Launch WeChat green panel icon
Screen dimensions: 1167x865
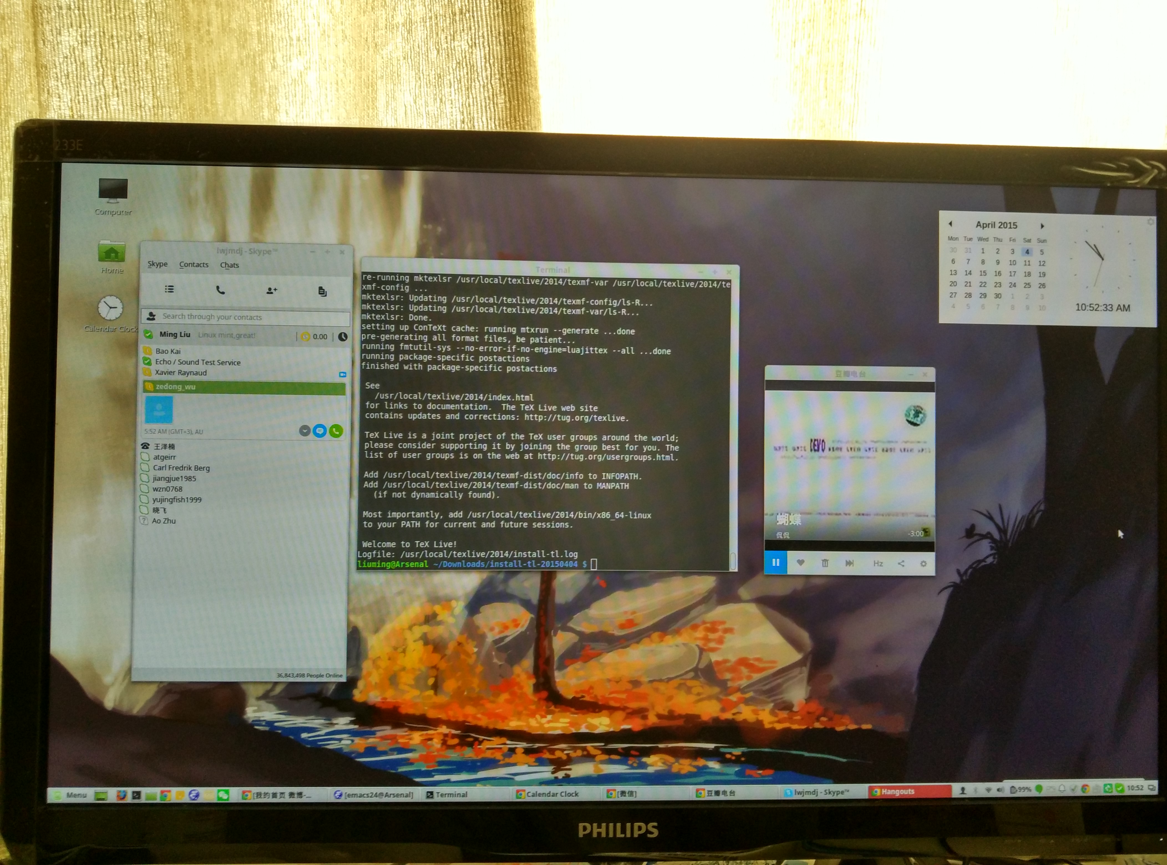tap(223, 795)
